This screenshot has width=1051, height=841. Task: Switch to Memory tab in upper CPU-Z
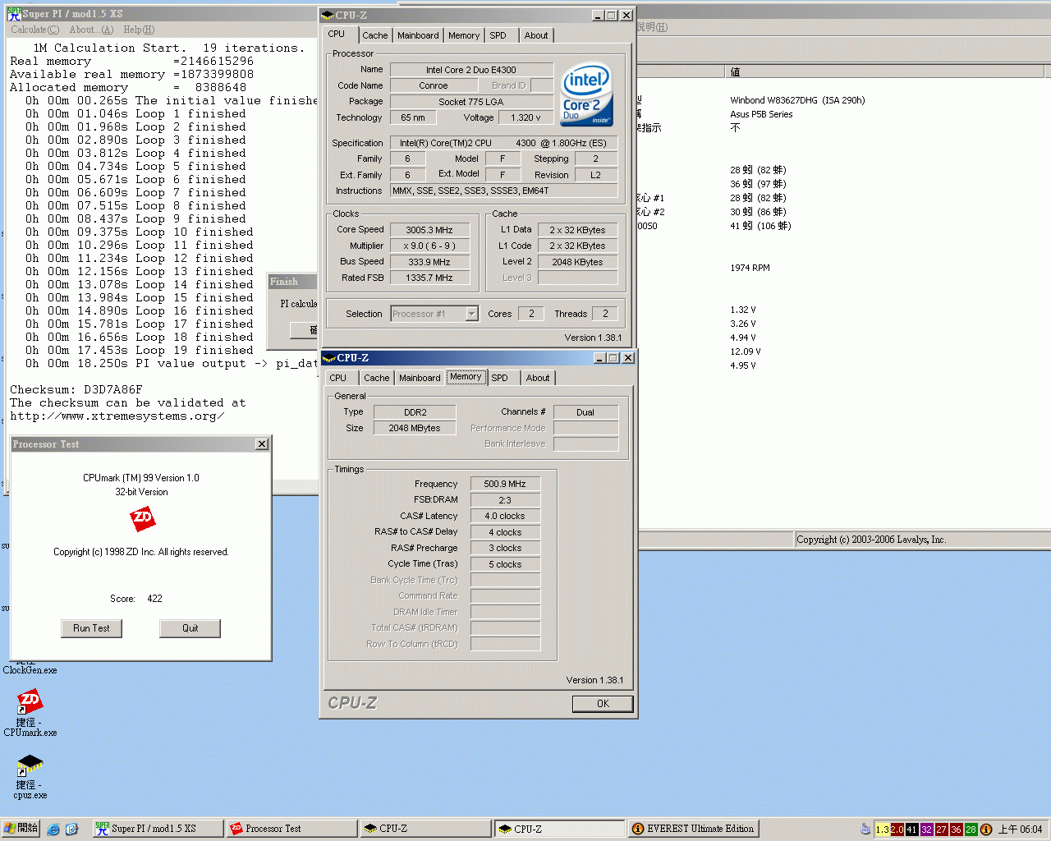click(464, 35)
